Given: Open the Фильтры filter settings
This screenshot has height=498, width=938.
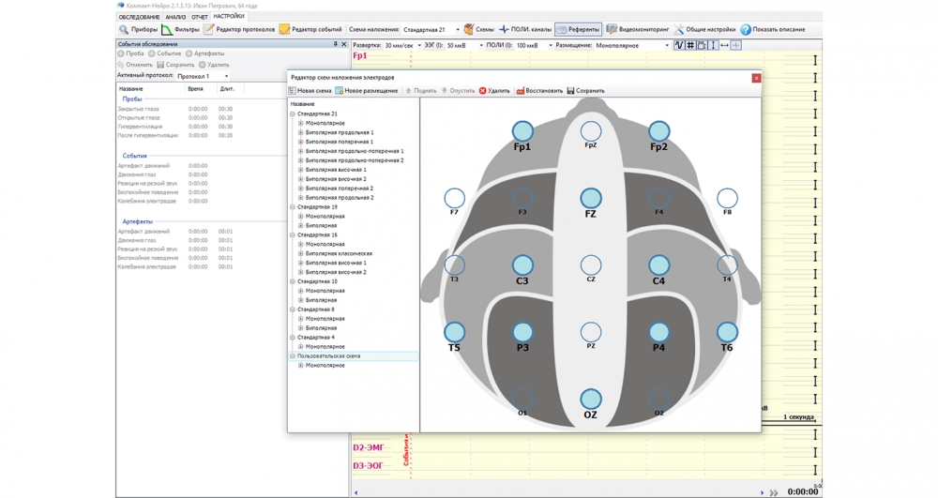Looking at the screenshot, I should tap(180, 30).
